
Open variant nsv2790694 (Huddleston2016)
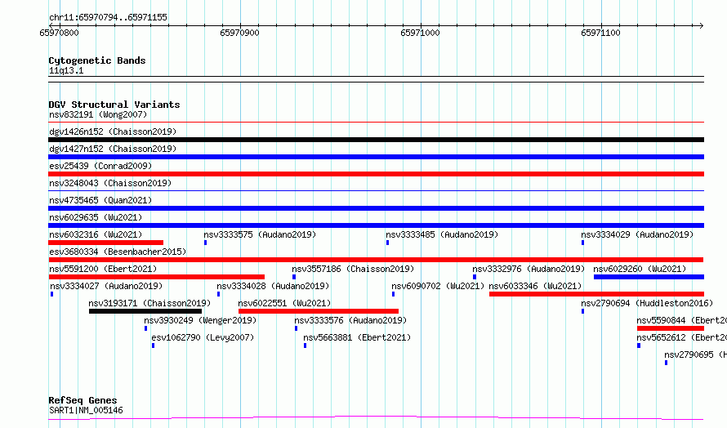click(x=647, y=303)
